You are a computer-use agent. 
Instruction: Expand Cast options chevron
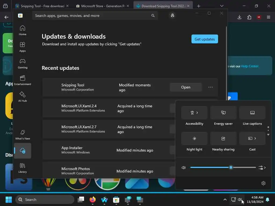click(255, 138)
